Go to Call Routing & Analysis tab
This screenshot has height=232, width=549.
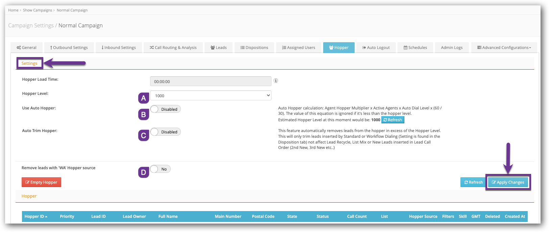tap(173, 48)
